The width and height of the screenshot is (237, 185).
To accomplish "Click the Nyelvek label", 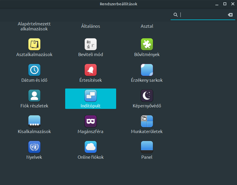I will coord(34,157).
